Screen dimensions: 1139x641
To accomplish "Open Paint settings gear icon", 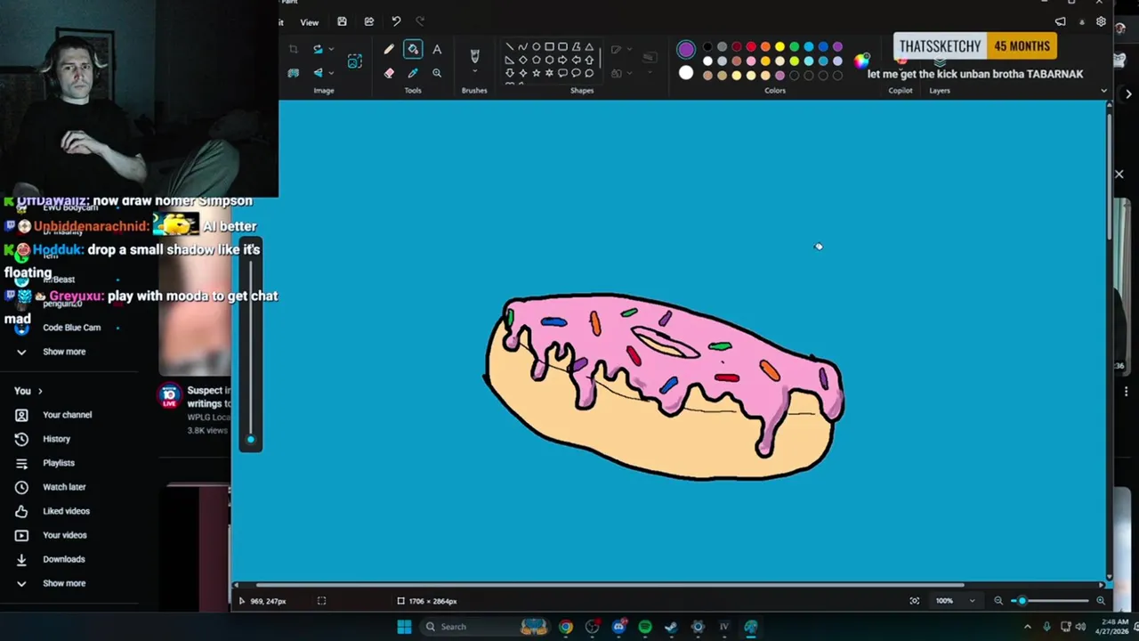I will pyautogui.click(x=1102, y=21).
